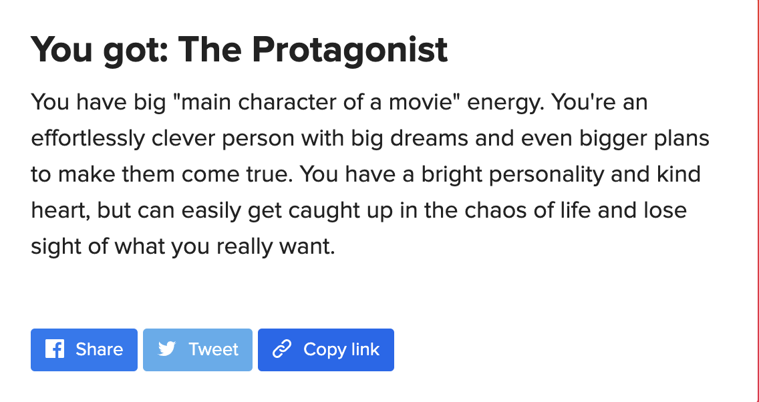Click the word "heart," starting the fourth line

[x=61, y=211]
